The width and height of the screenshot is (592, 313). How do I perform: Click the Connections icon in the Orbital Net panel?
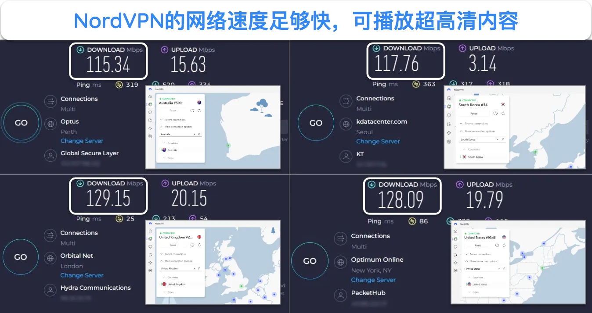click(x=51, y=235)
